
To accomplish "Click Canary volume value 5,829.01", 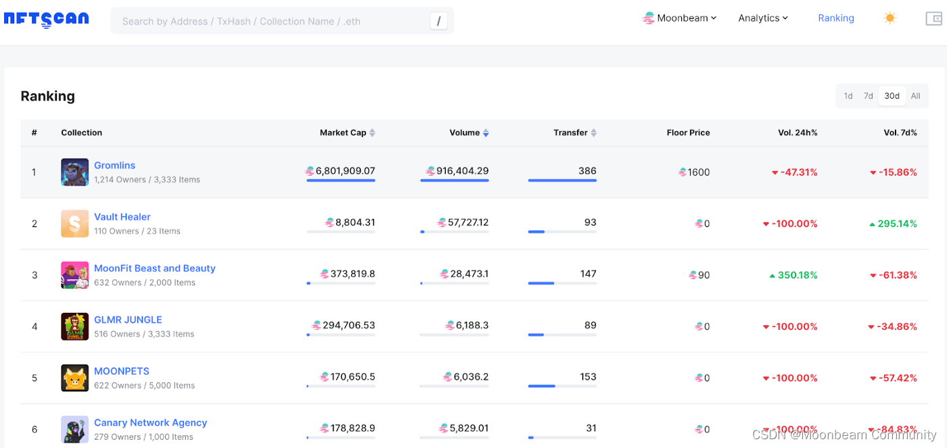I will coord(469,428).
